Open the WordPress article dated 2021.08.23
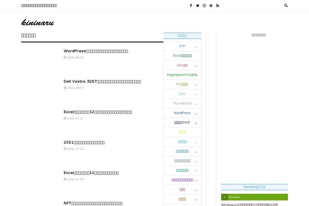This screenshot has width=309, height=206. (x=96, y=51)
